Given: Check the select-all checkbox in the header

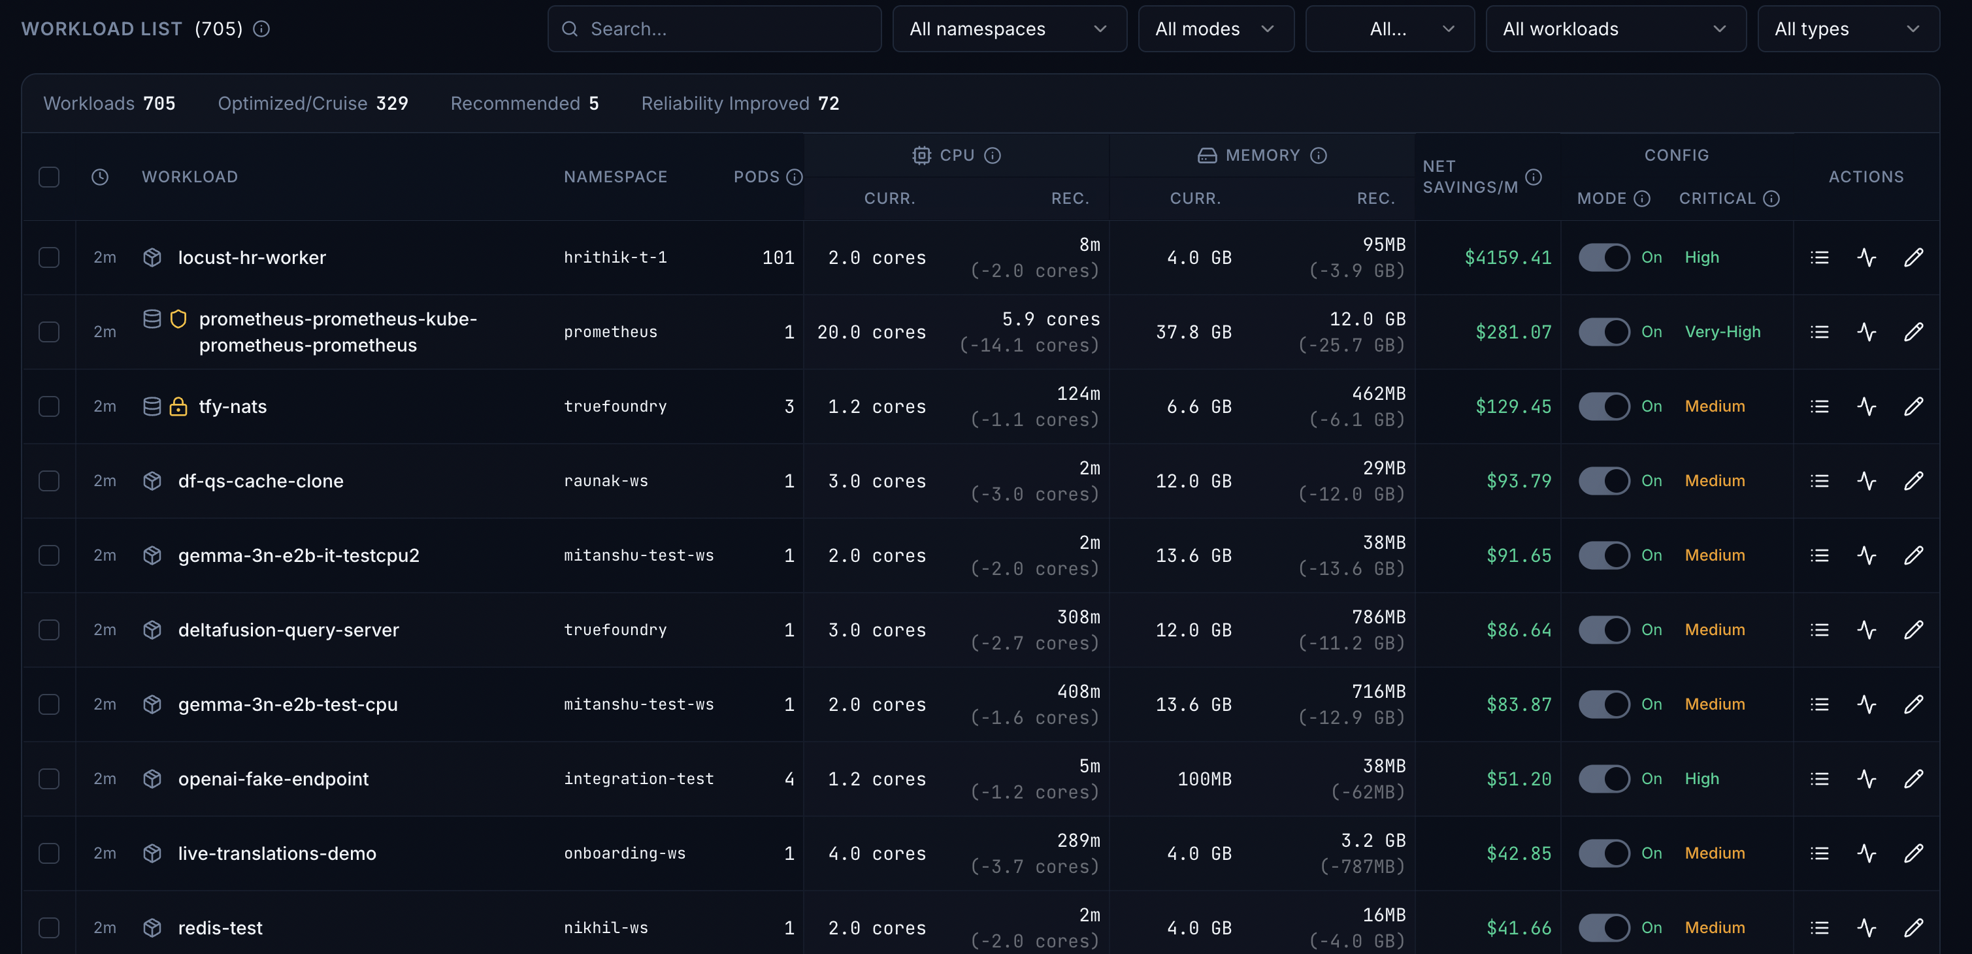Looking at the screenshot, I should 49,177.
